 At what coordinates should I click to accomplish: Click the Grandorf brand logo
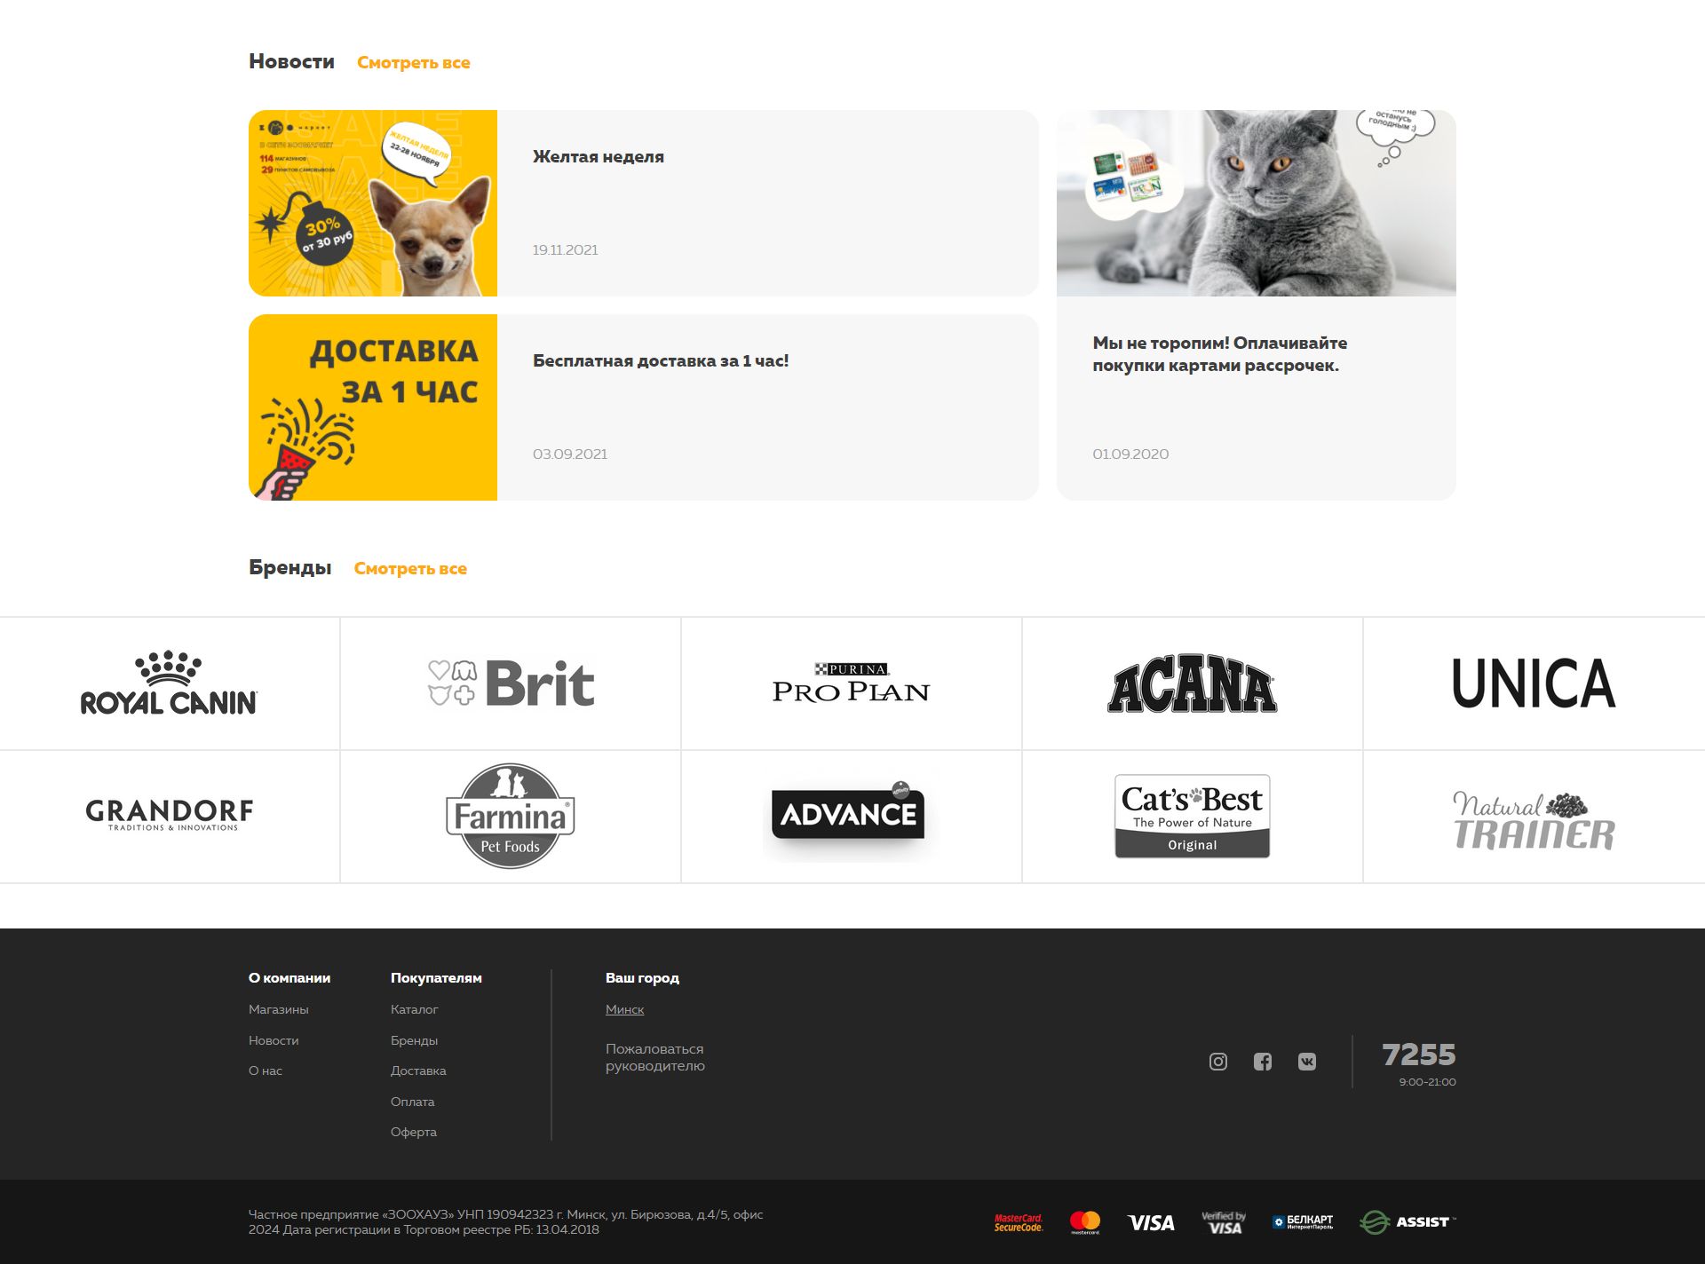tap(169, 815)
